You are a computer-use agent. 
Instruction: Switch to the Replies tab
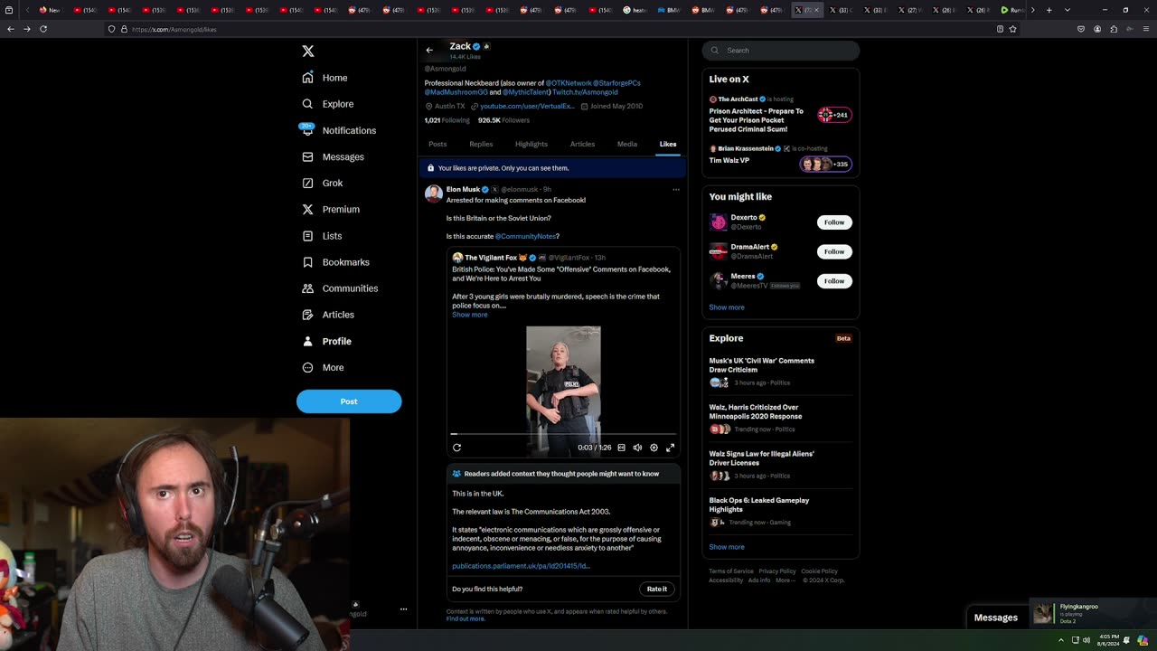[x=481, y=144]
